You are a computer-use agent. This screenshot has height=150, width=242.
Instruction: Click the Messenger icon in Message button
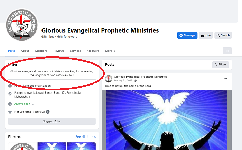pos(181,35)
